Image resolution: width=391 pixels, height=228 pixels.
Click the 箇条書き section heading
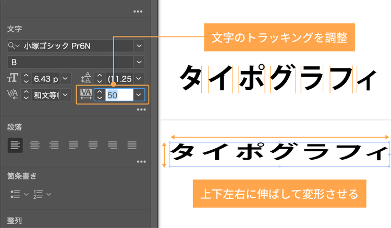coord(22,176)
